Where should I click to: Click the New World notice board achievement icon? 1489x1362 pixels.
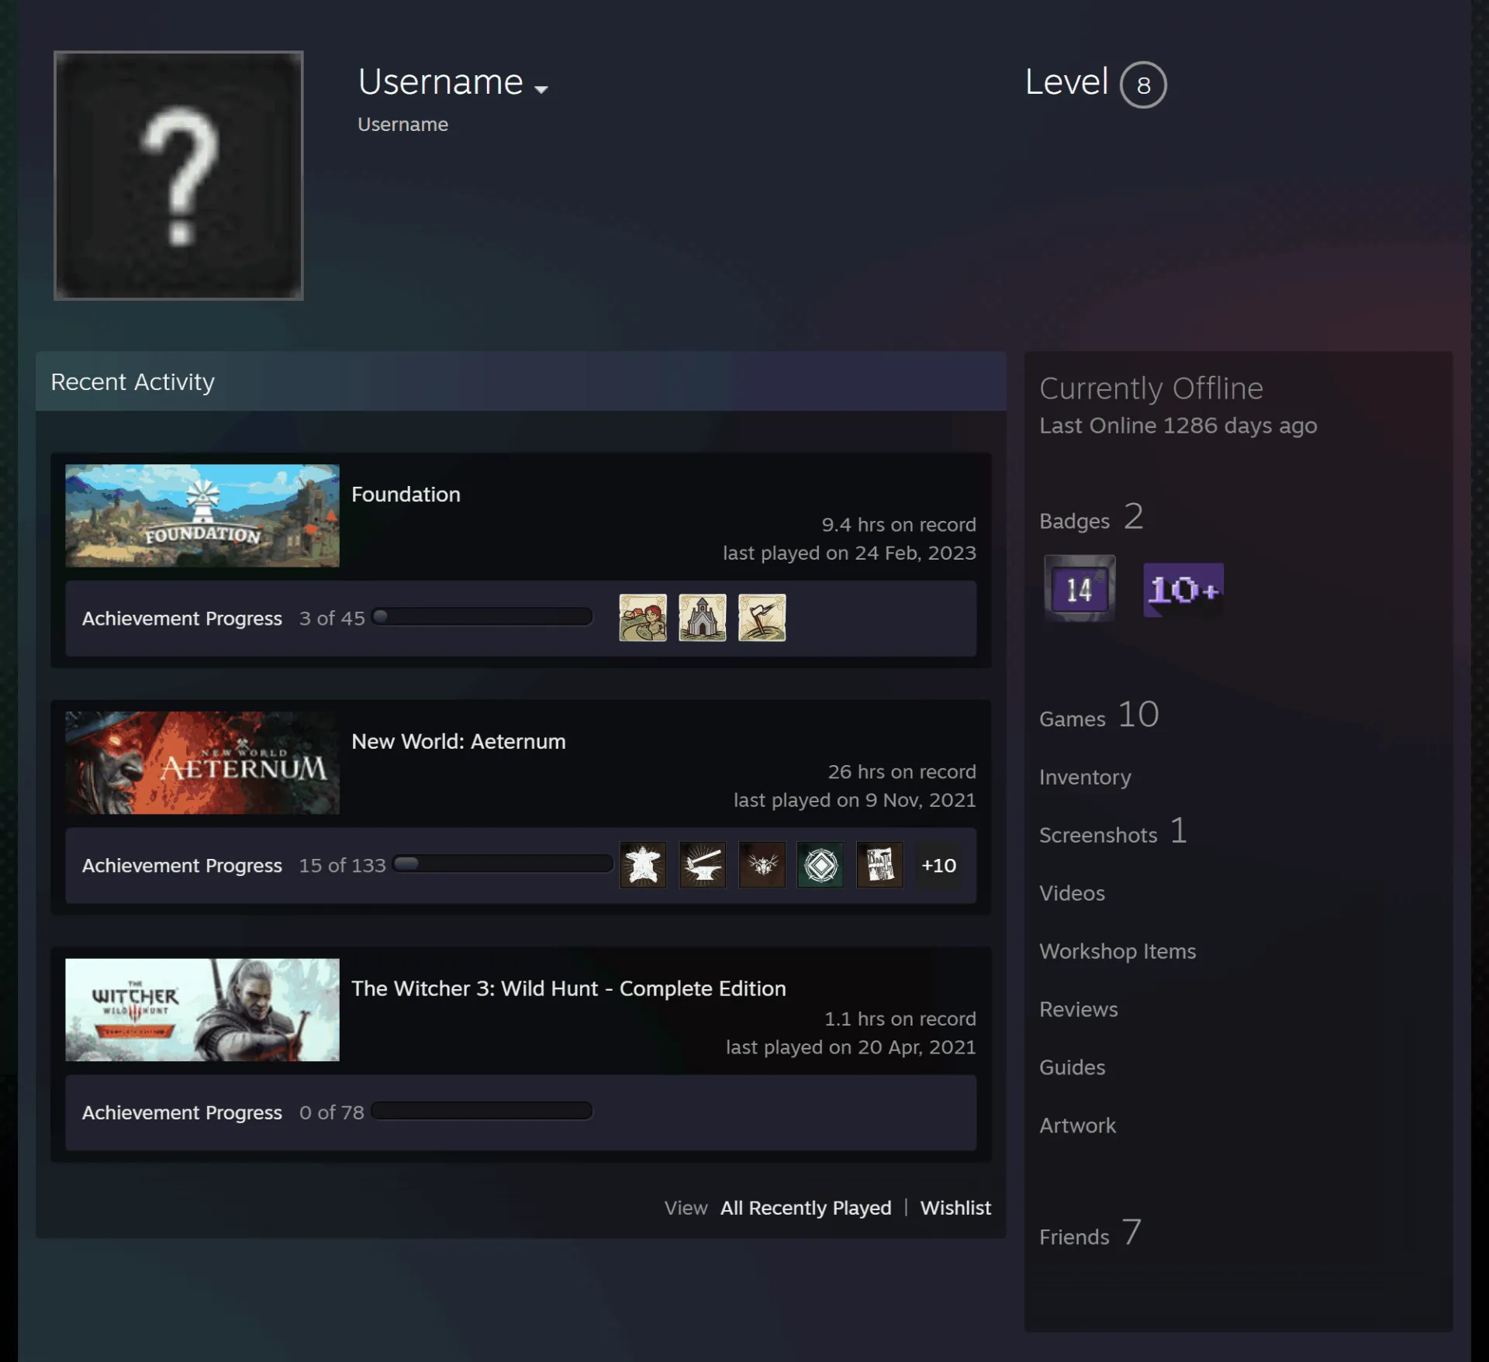click(879, 864)
